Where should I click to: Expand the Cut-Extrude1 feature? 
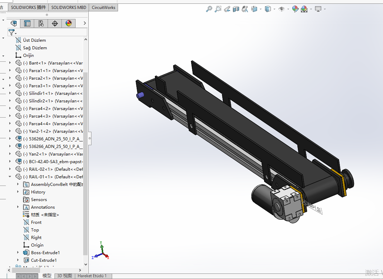[18, 260]
